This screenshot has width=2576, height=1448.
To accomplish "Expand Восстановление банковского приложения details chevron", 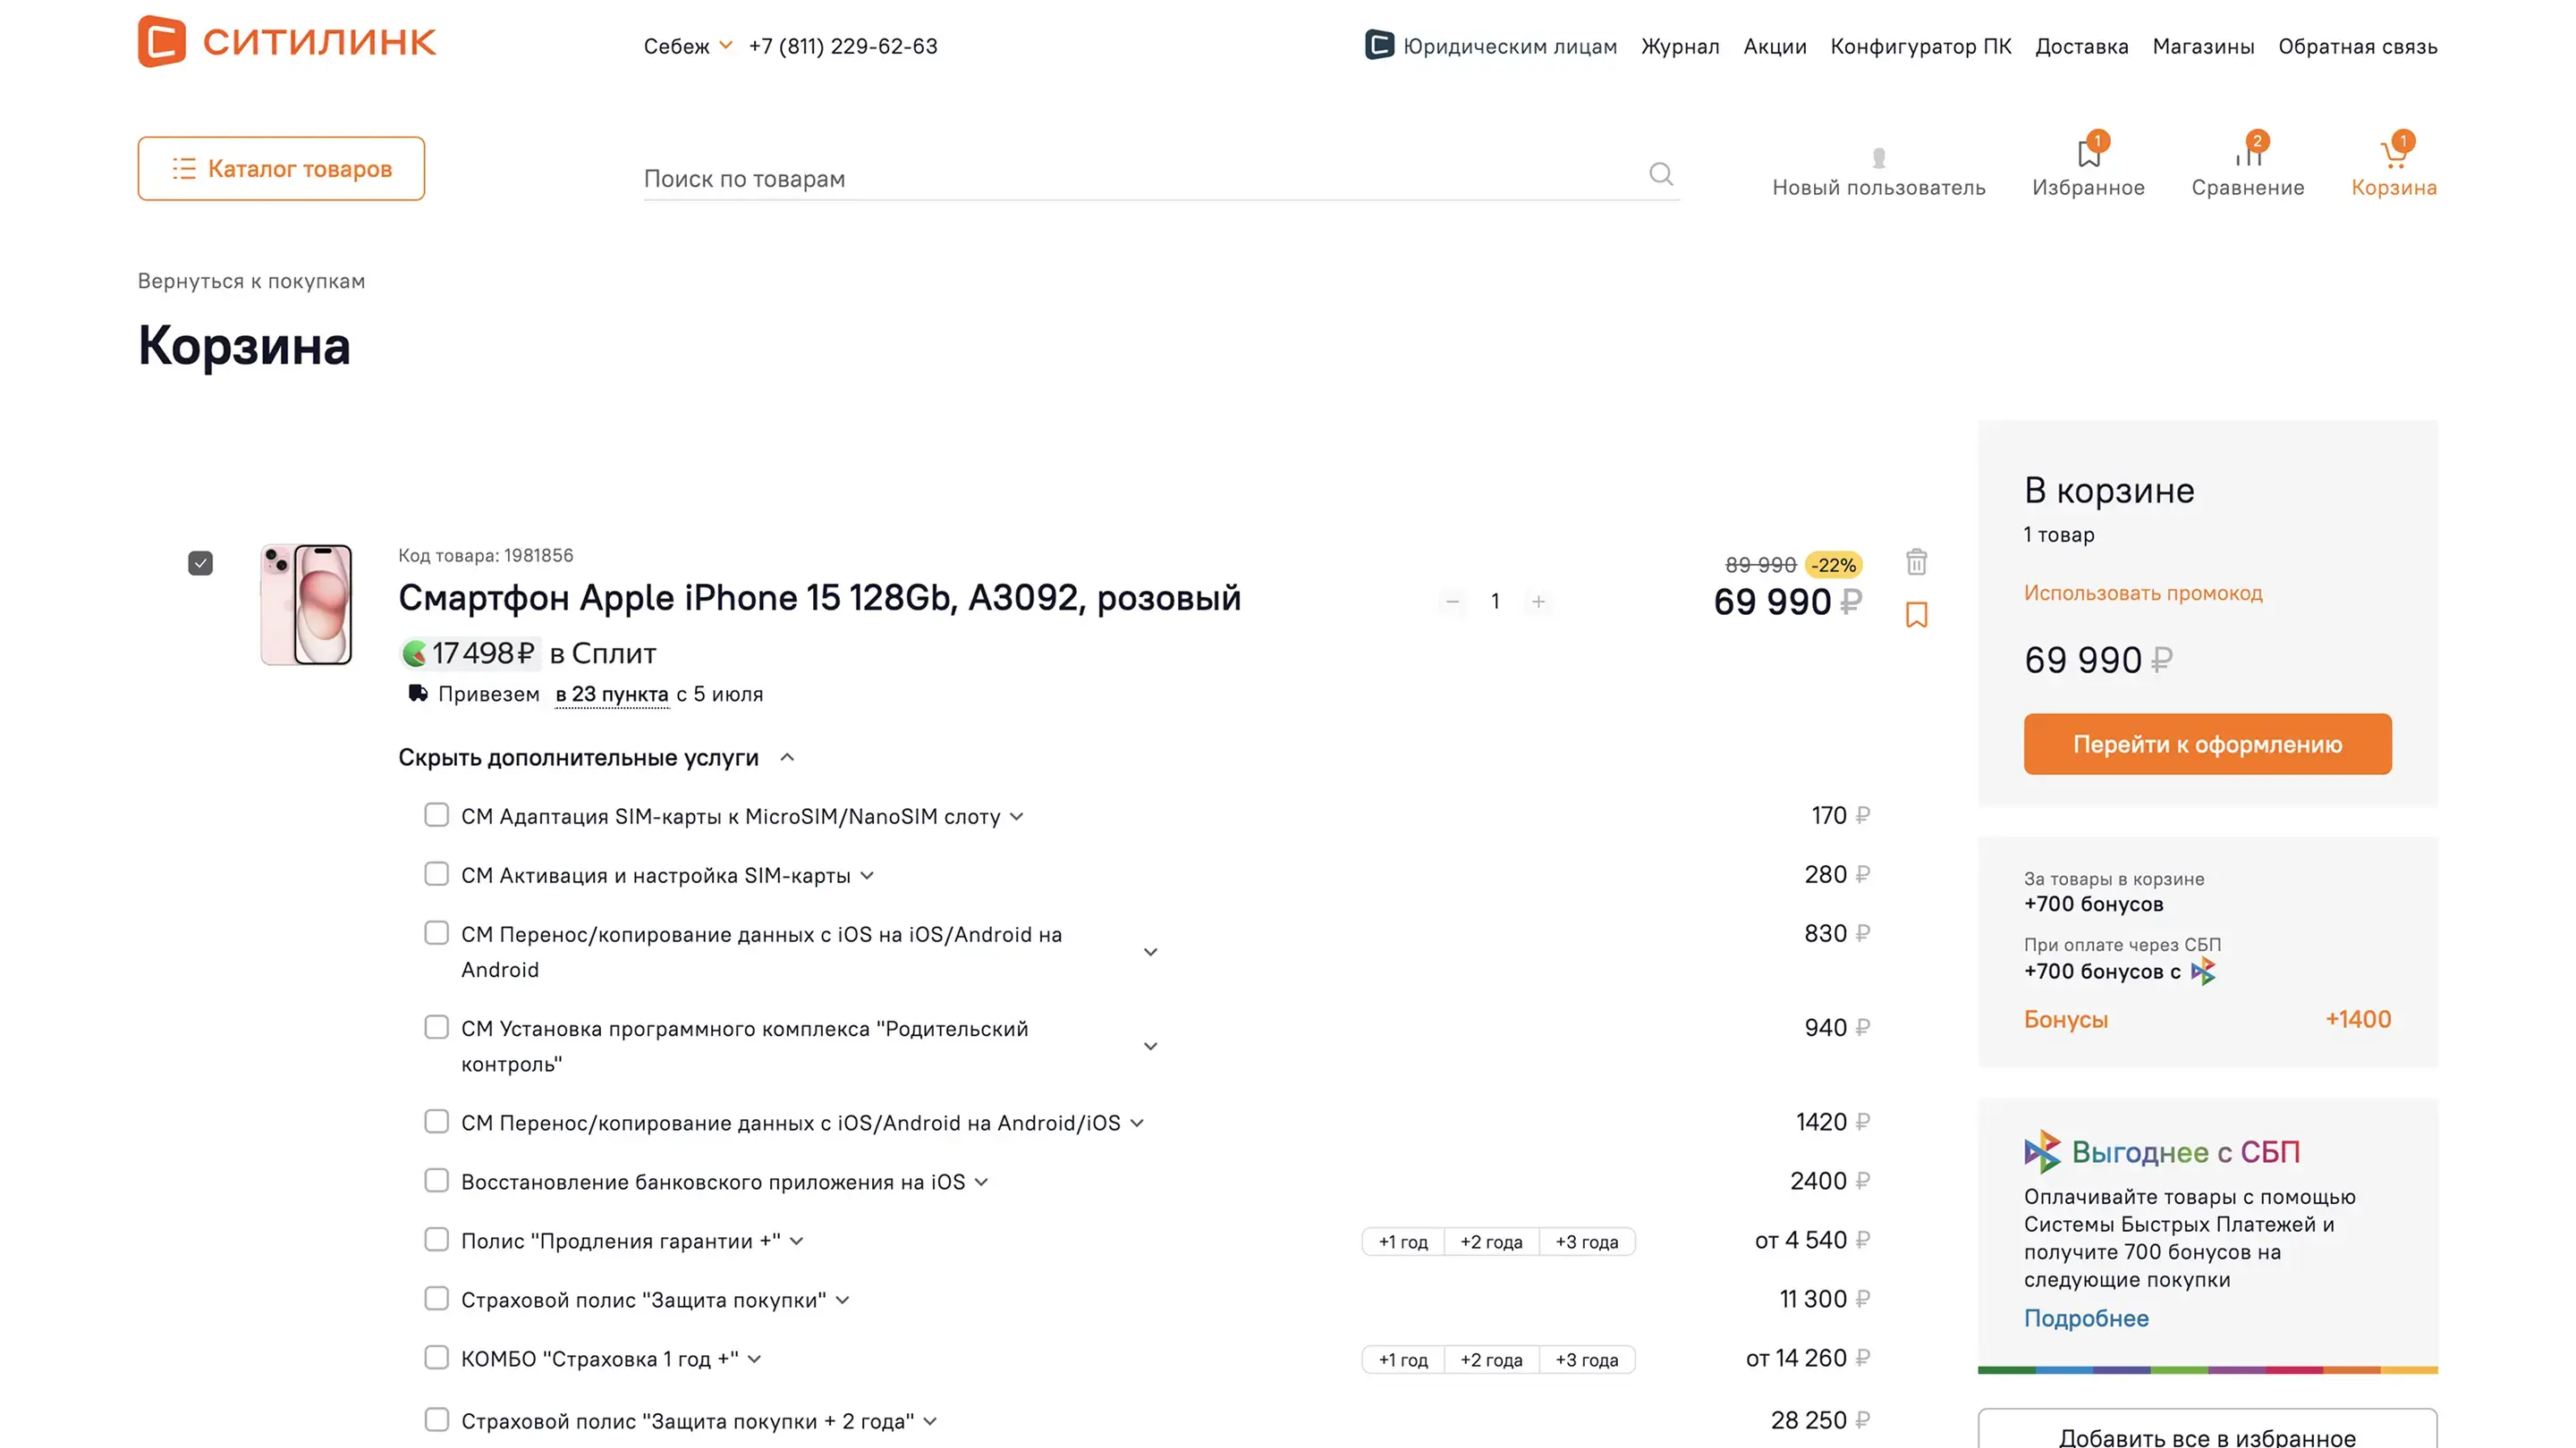I will coord(982,1183).
